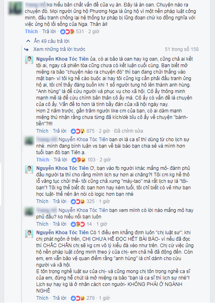Image resolution: width=215 pixels, height=303 pixels.
Task: Open reaction icons beside the 14 count
Action: [78, 224]
